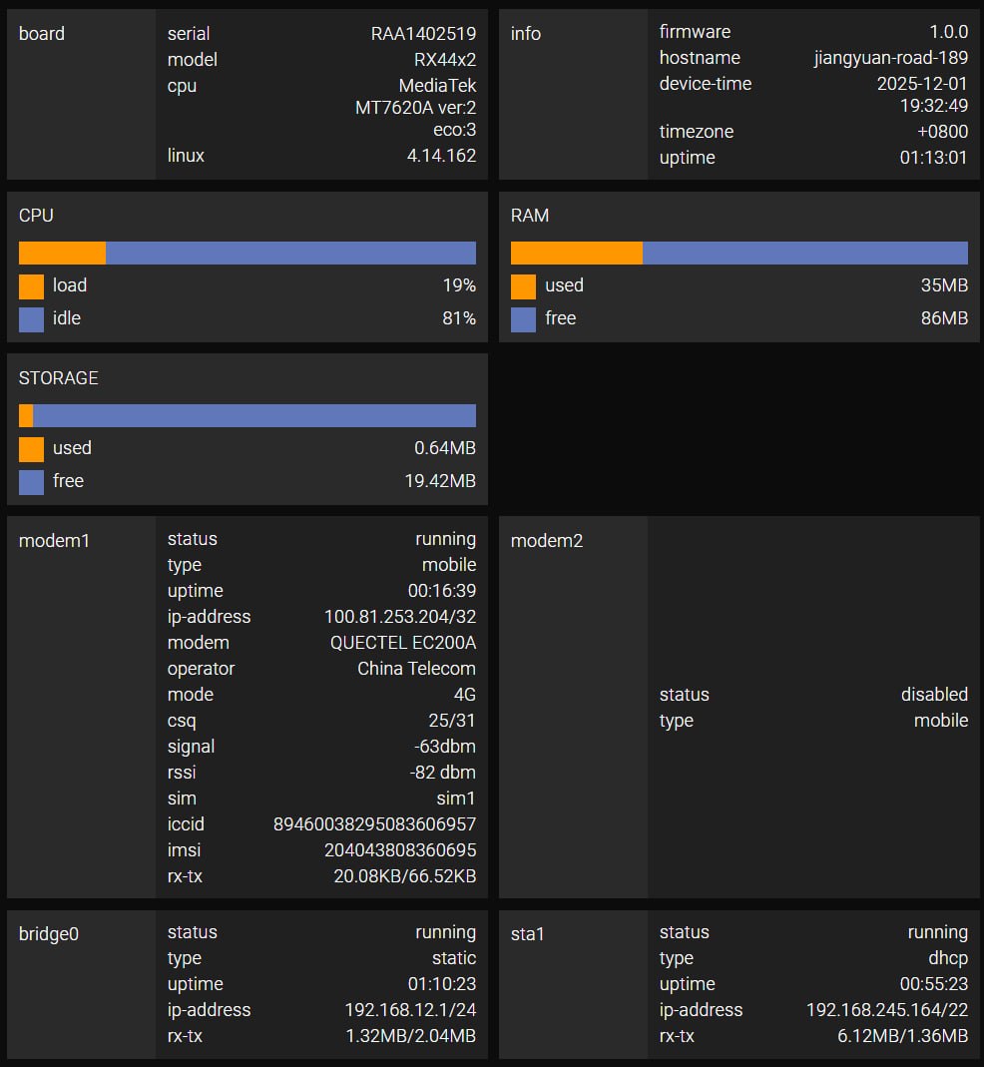Screen dimensions: 984x1067
Task: Select the modem1 ip-address 100.81.253.204/32
Action: pos(399,617)
